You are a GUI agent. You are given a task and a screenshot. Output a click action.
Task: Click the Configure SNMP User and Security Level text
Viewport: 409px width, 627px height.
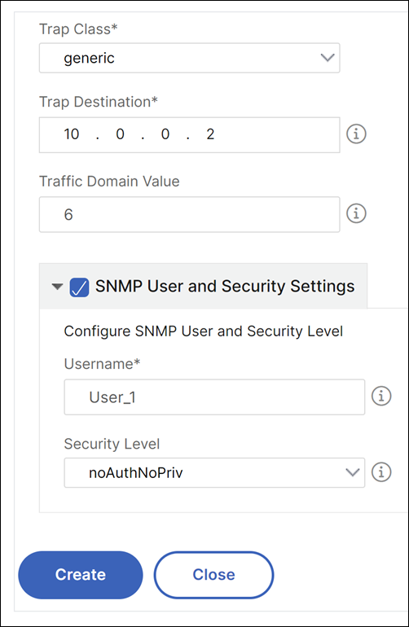click(x=204, y=331)
